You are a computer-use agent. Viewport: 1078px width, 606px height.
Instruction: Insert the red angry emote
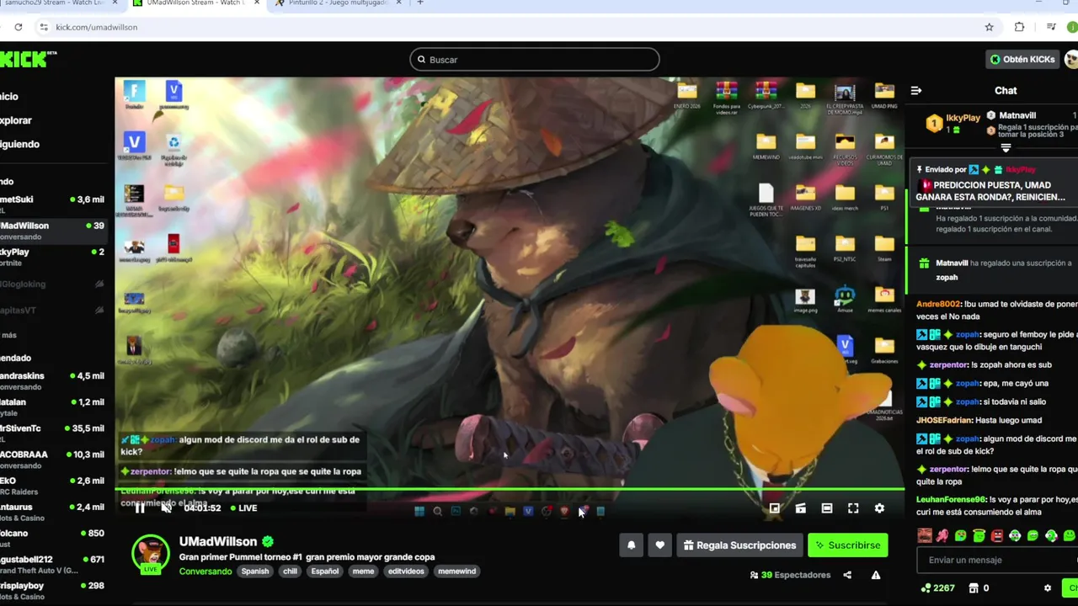[996, 535]
